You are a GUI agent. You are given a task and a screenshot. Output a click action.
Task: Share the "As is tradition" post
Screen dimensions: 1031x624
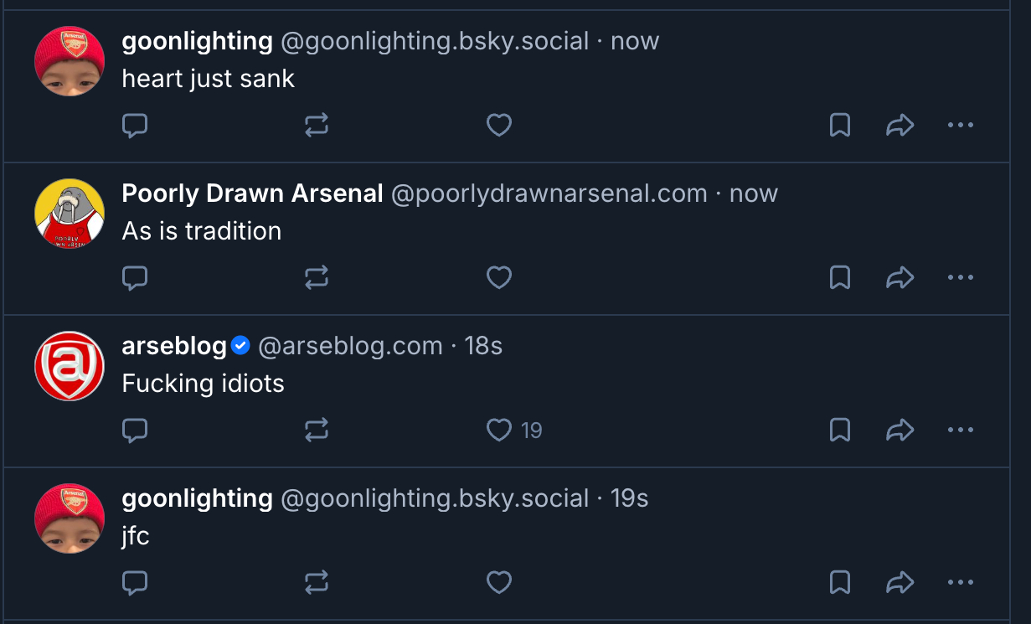(x=900, y=278)
